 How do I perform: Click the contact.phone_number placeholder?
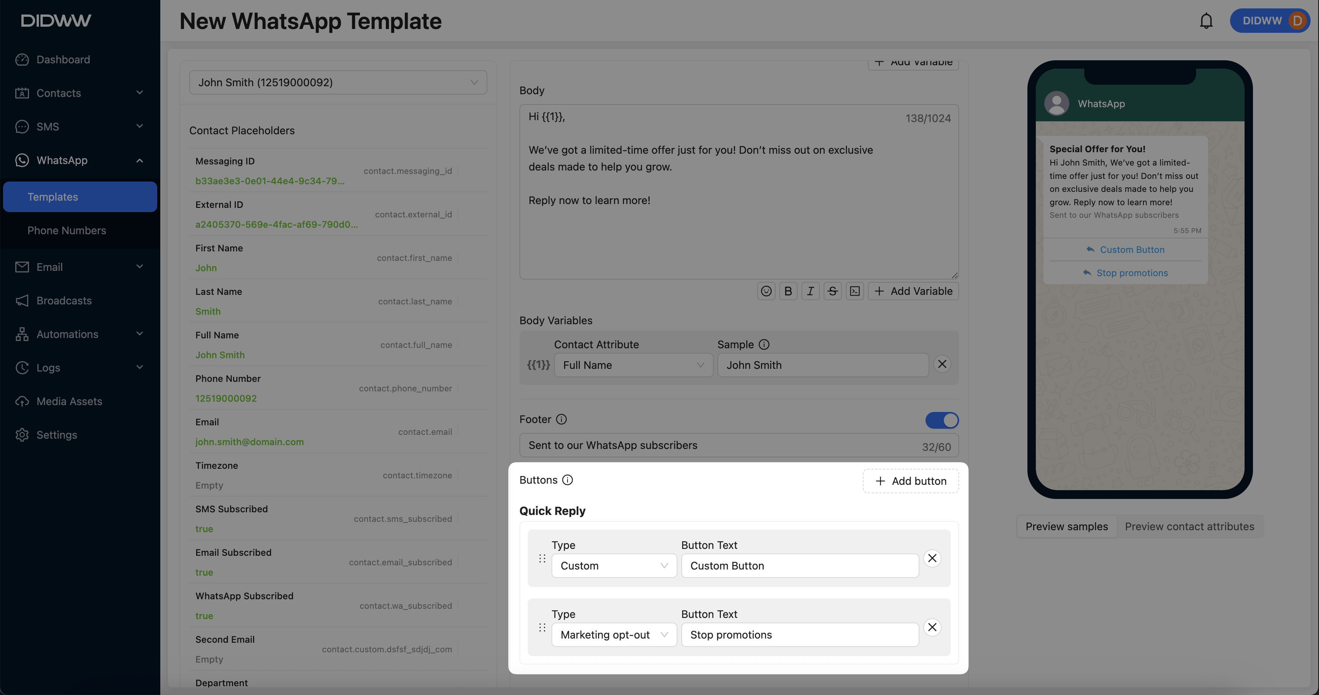[x=405, y=388]
